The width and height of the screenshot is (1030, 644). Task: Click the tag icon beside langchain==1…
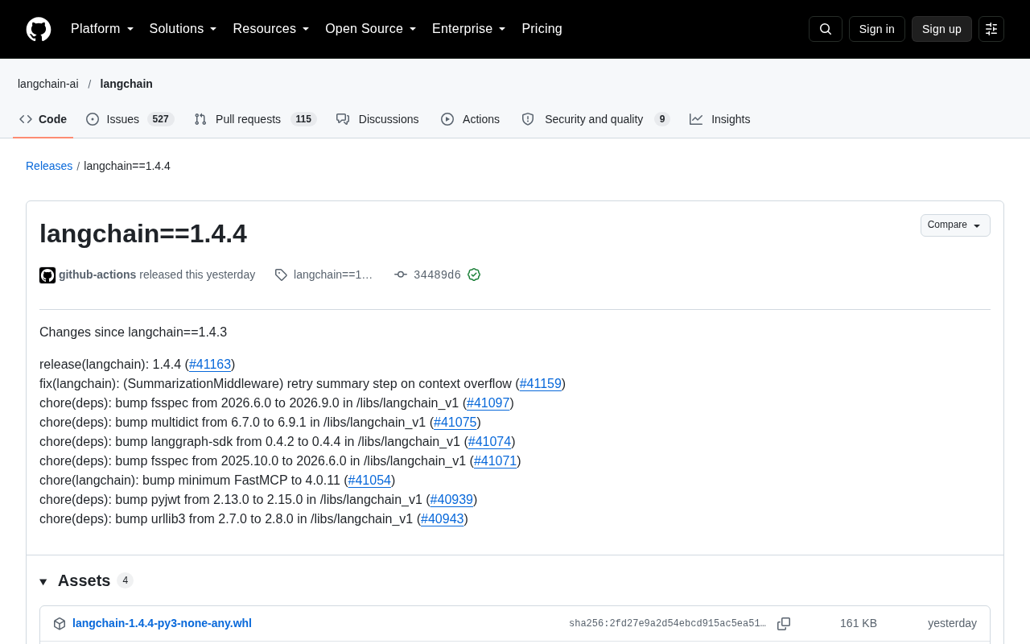[281, 275]
